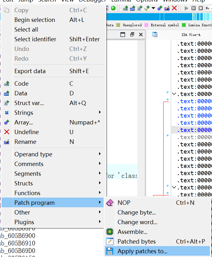The height and width of the screenshot is (257, 212).
Task: Collapse the upper .text fold chevron
Action: click(174, 94)
